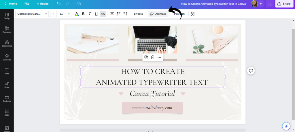Screen dimensions: 295x132
Task: Open more options for selected element
Action: pyautogui.click(x=159, y=57)
